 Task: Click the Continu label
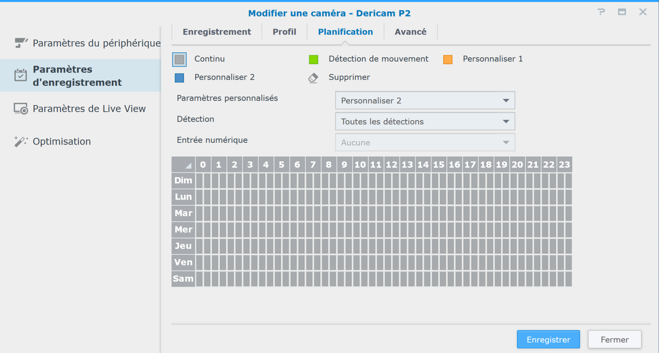(209, 59)
